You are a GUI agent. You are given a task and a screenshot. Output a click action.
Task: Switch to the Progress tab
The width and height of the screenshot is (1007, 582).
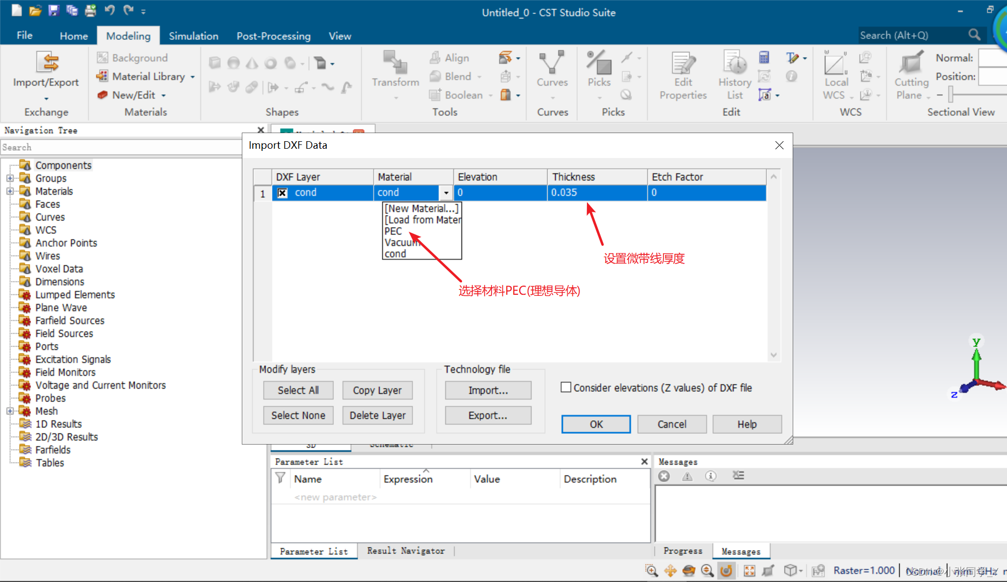coord(683,551)
